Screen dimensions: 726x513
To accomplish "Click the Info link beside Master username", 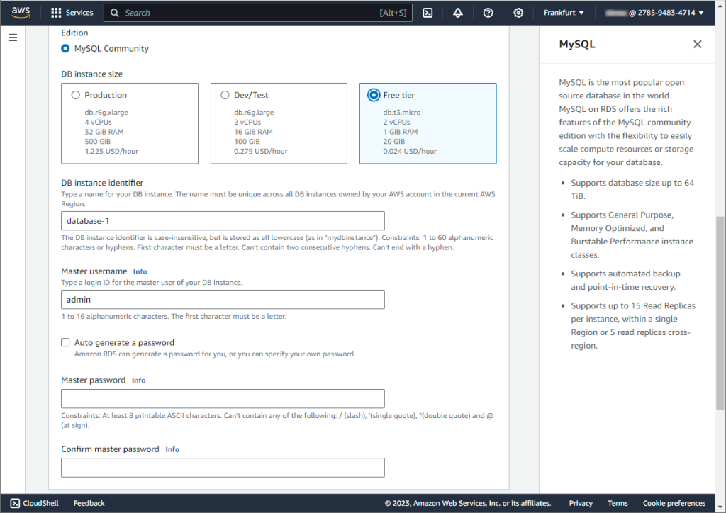I will (140, 271).
